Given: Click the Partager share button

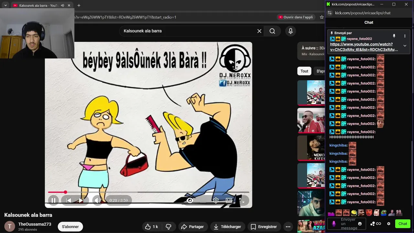Looking at the screenshot, I should pyautogui.click(x=192, y=227).
